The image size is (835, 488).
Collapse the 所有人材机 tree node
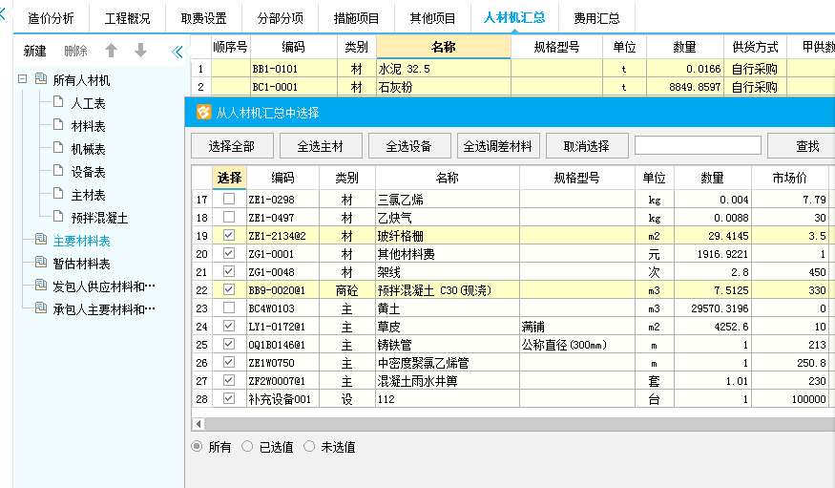click(22, 79)
